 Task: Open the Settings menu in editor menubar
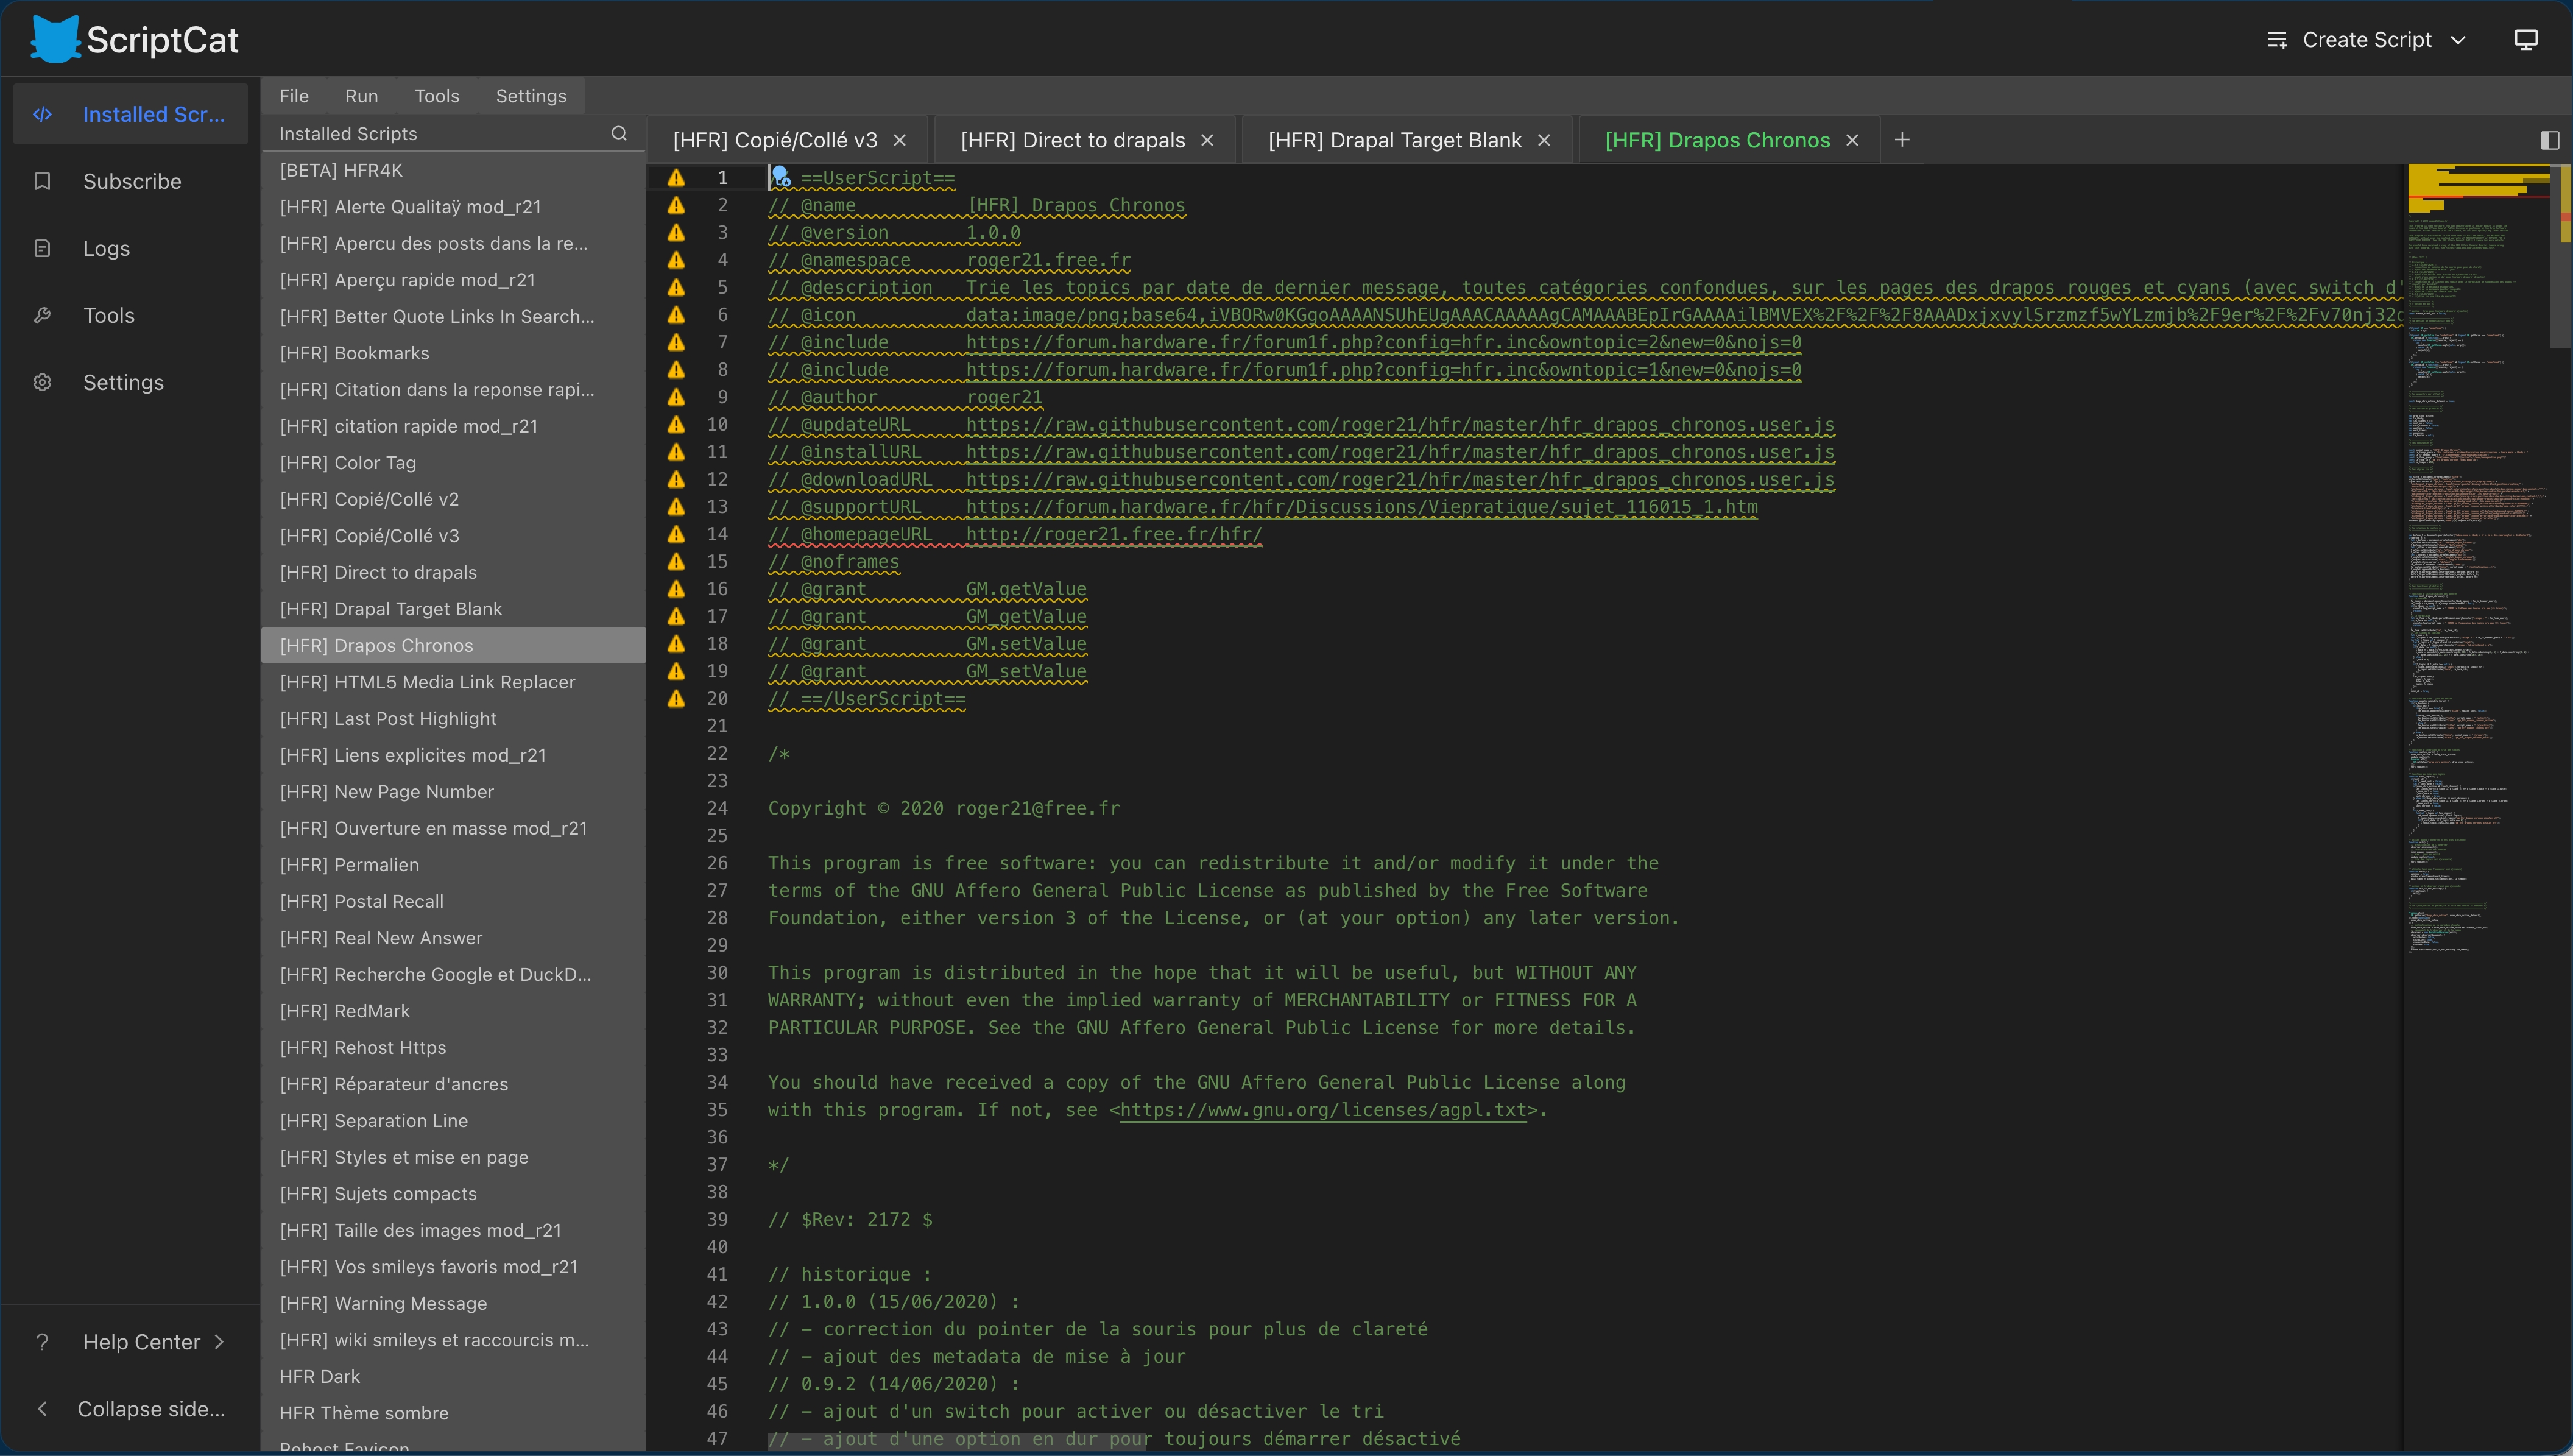click(531, 96)
